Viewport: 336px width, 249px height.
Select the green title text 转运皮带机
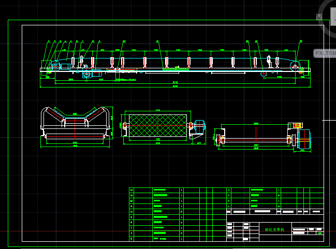pos(274,229)
